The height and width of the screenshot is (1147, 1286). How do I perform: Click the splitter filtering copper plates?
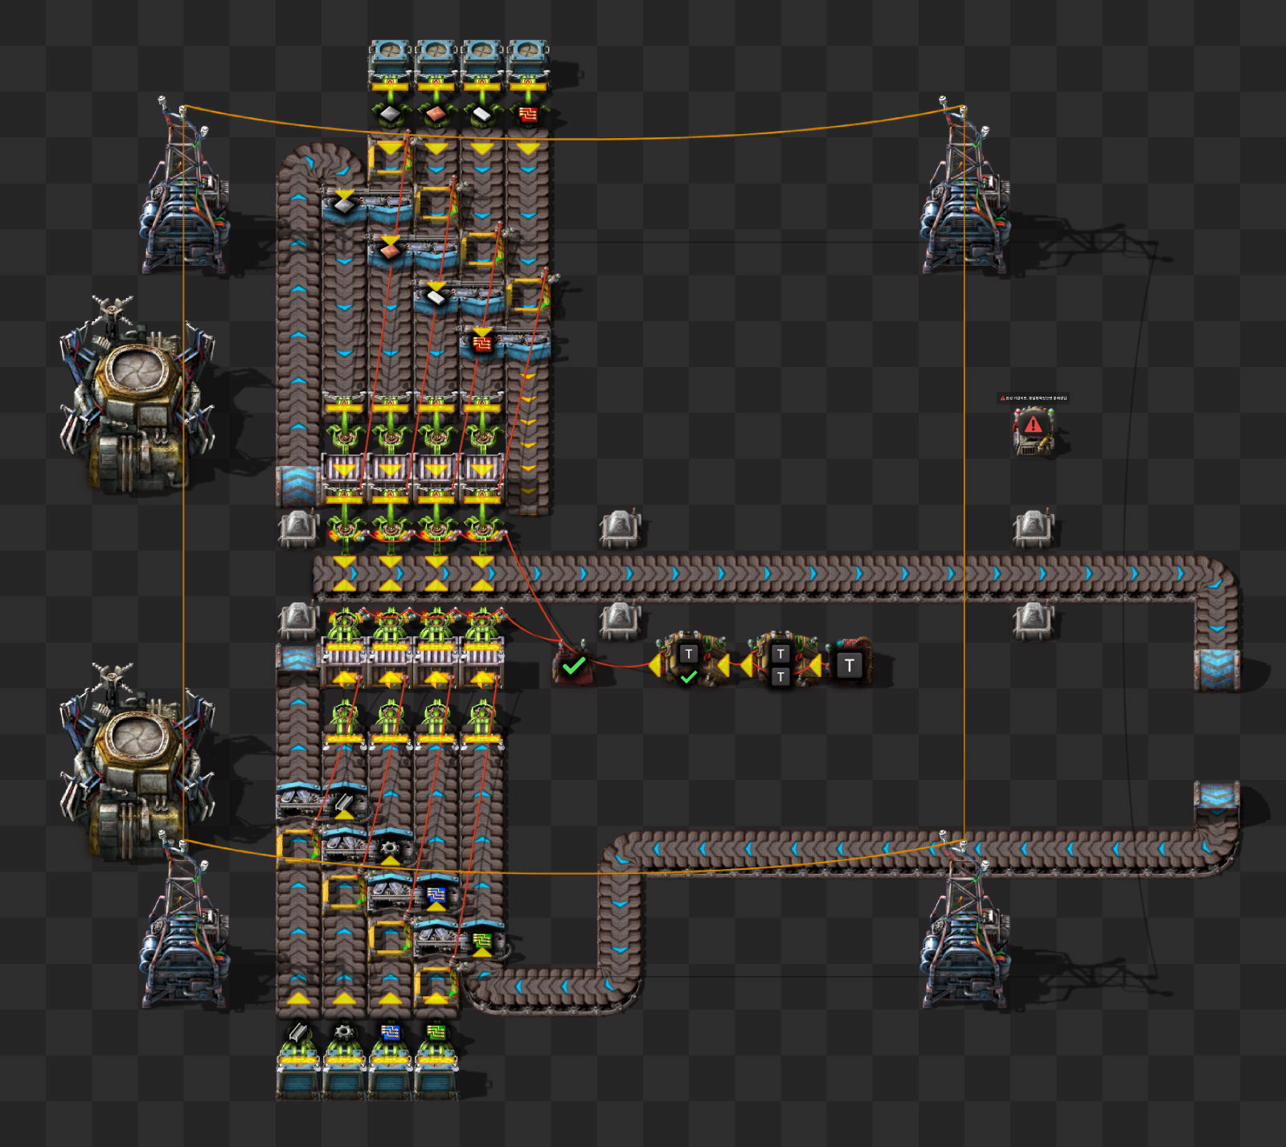pos(413,253)
